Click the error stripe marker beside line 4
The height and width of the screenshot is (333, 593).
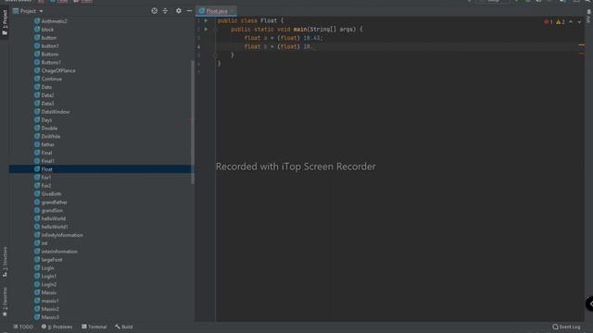[x=581, y=45]
